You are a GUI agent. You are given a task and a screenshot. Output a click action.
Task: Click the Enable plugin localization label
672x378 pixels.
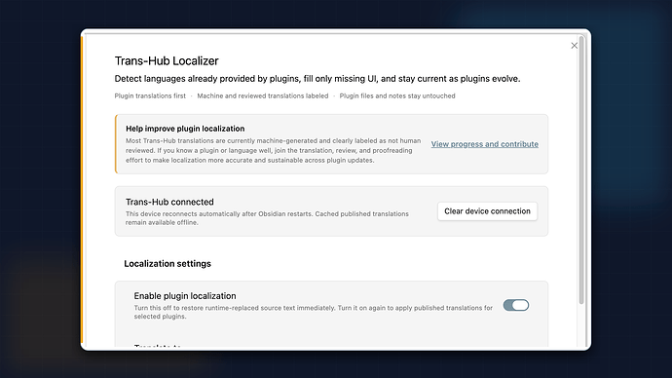pos(185,296)
